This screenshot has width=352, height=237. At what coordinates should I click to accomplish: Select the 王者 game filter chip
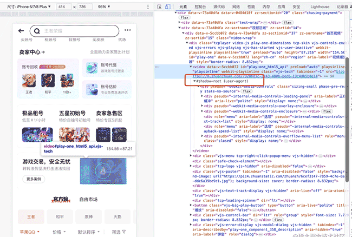(31, 217)
